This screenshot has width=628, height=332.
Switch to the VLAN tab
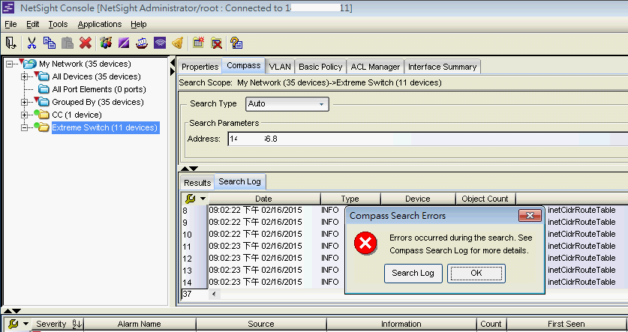[x=280, y=67]
